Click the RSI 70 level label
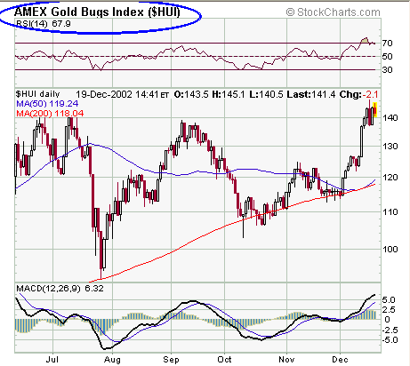Viewport: 410px width, 366px height. pos(387,44)
